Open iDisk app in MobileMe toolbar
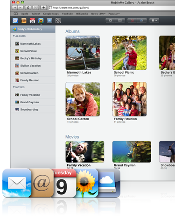 [49, 21]
